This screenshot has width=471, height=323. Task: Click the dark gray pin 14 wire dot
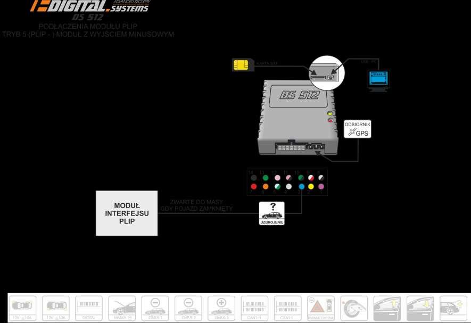pyautogui.click(x=254, y=178)
